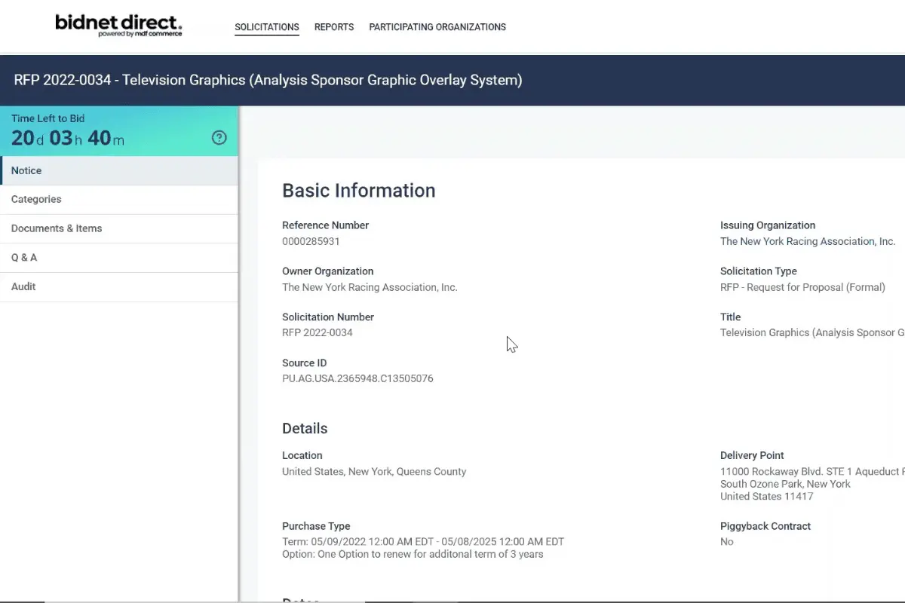This screenshot has width=905, height=603.
Task: Click the Basic Information heading
Action: pos(359,191)
